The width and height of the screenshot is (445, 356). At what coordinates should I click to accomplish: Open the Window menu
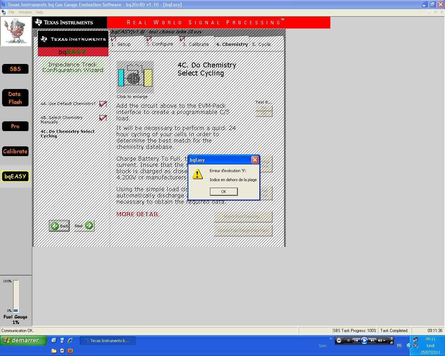point(25,12)
